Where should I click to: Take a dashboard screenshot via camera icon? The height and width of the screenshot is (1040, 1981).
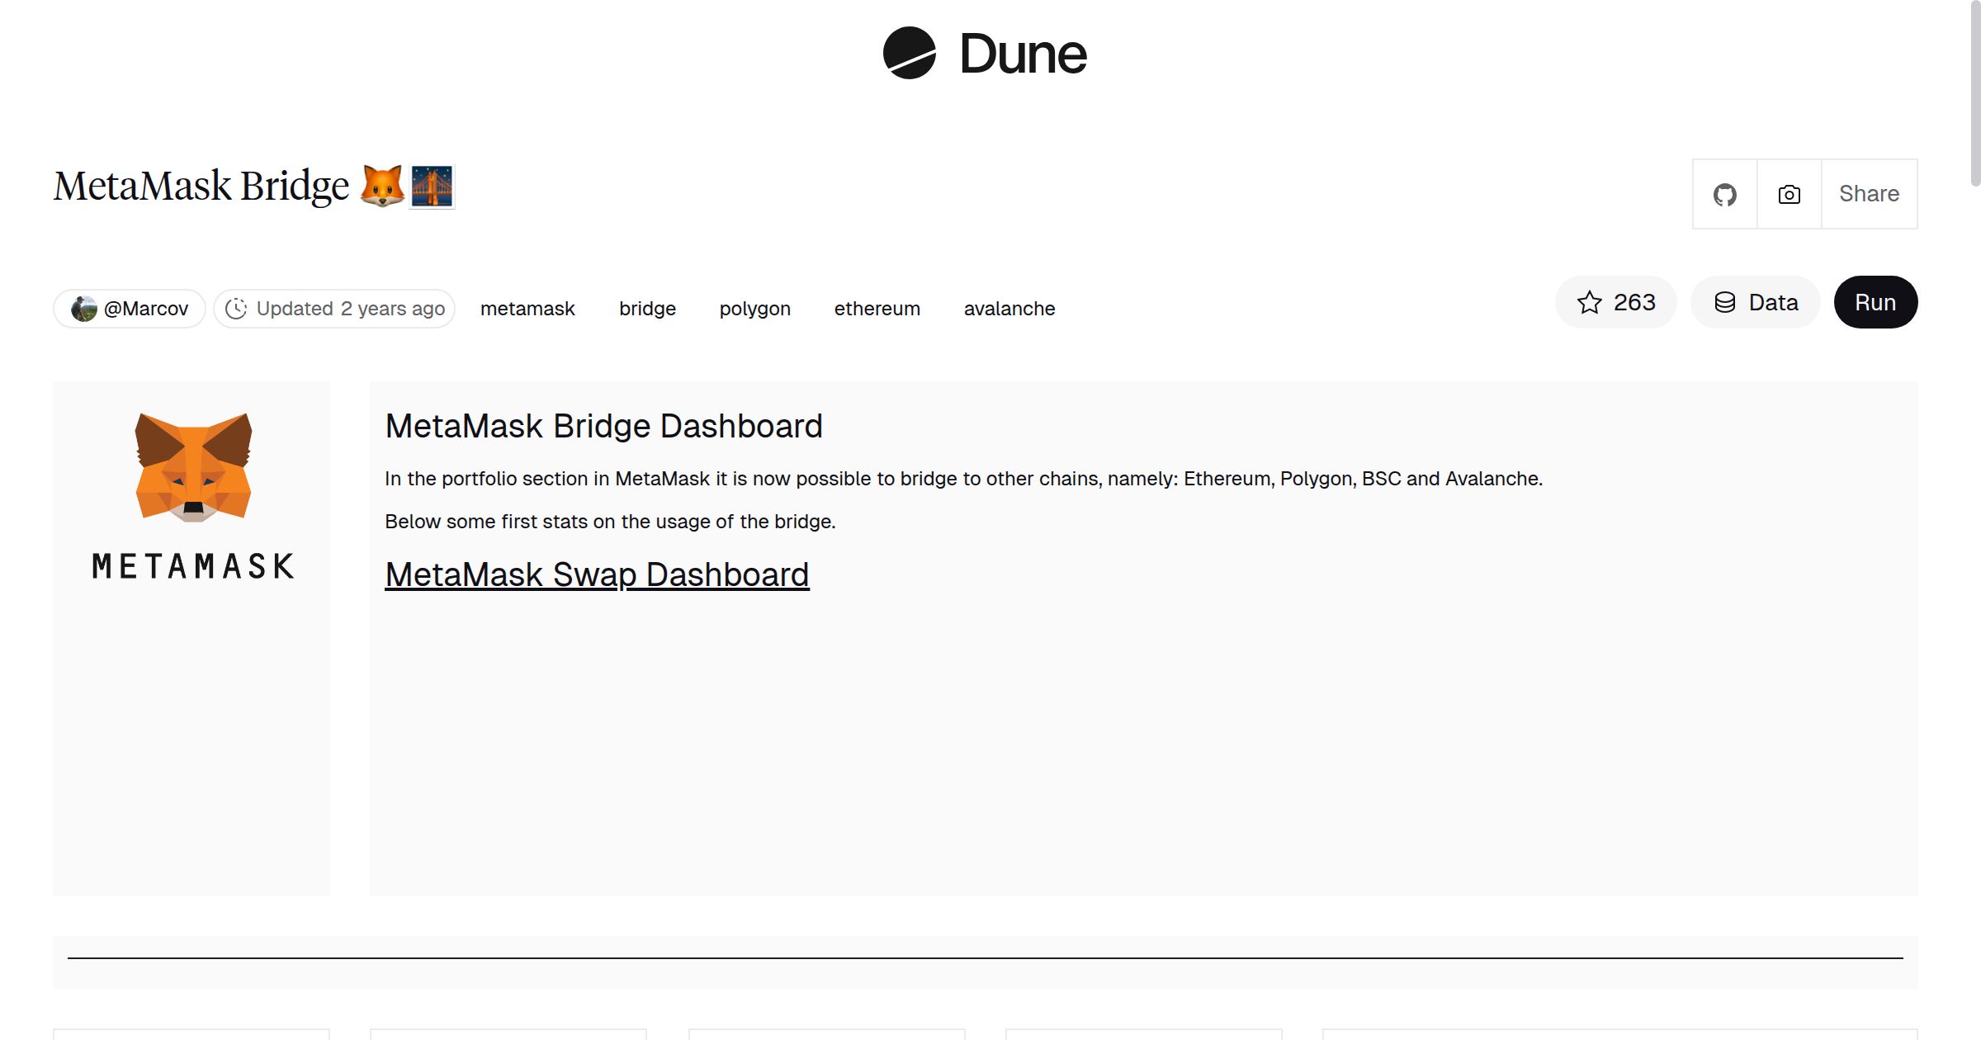coord(1788,193)
